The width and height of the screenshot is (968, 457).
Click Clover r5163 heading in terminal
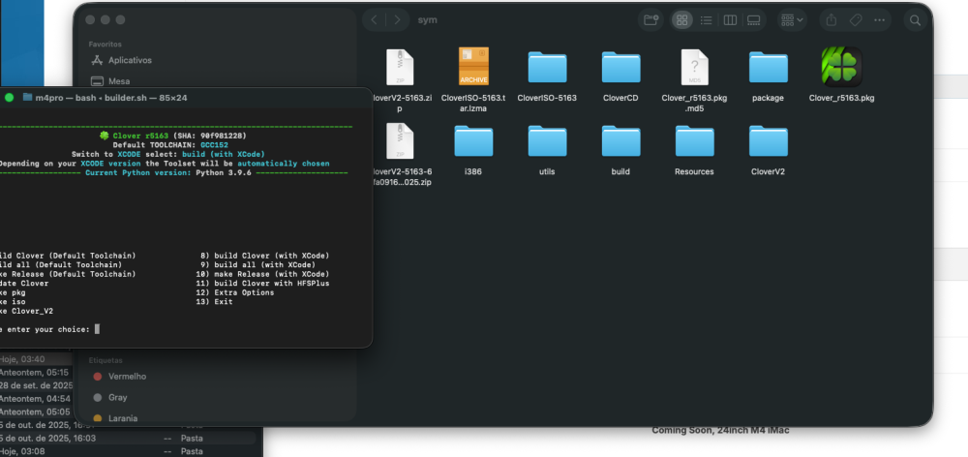pos(140,136)
